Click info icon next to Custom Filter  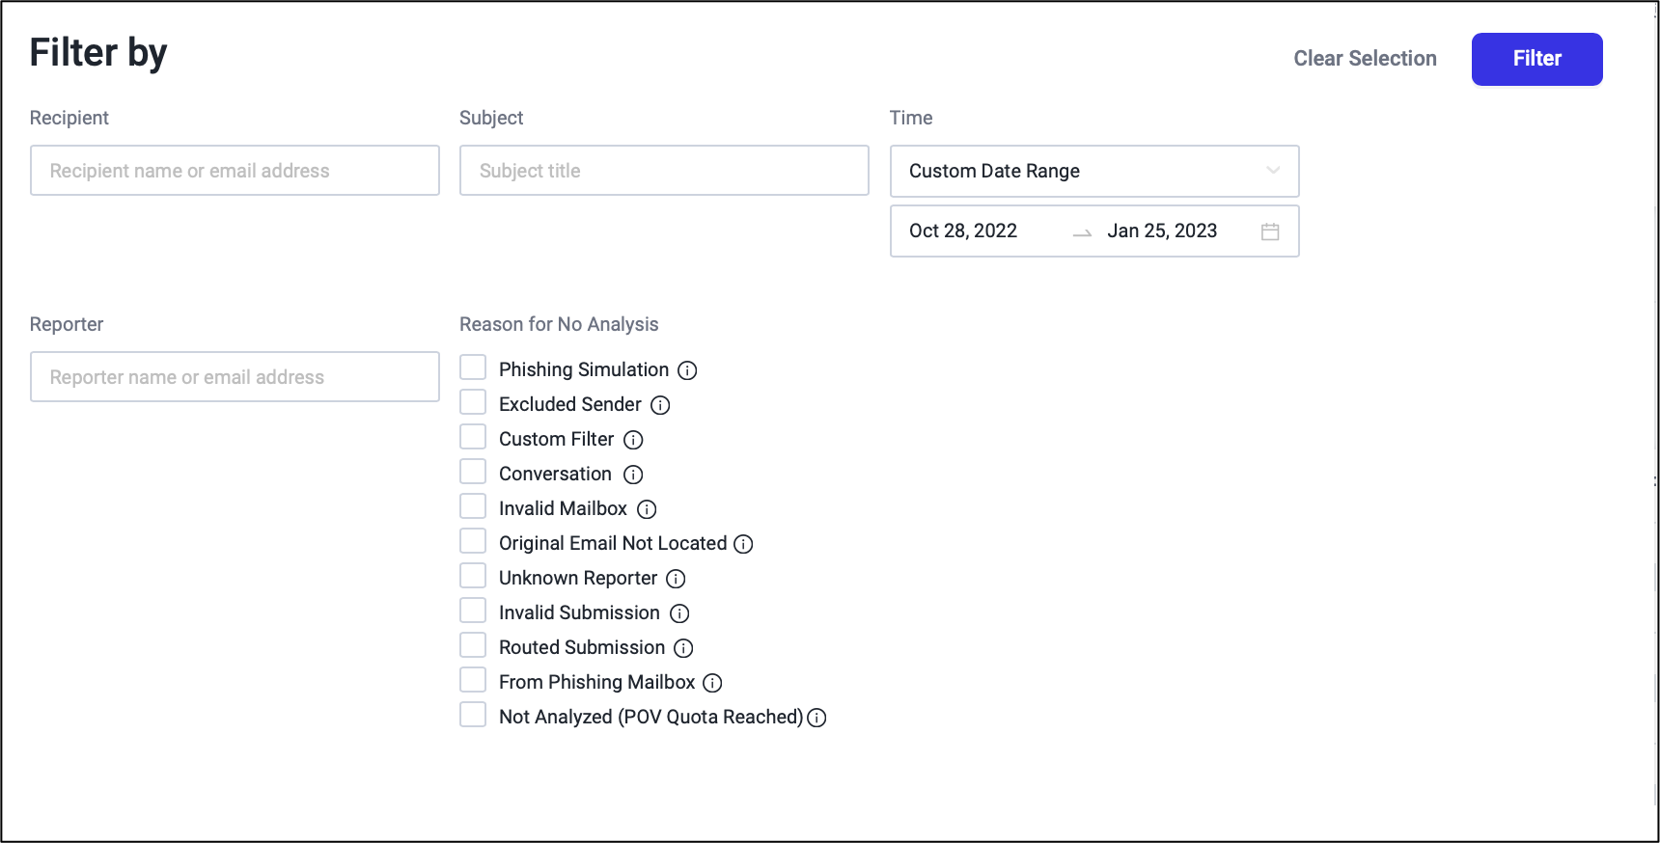click(x=633, y=440)
